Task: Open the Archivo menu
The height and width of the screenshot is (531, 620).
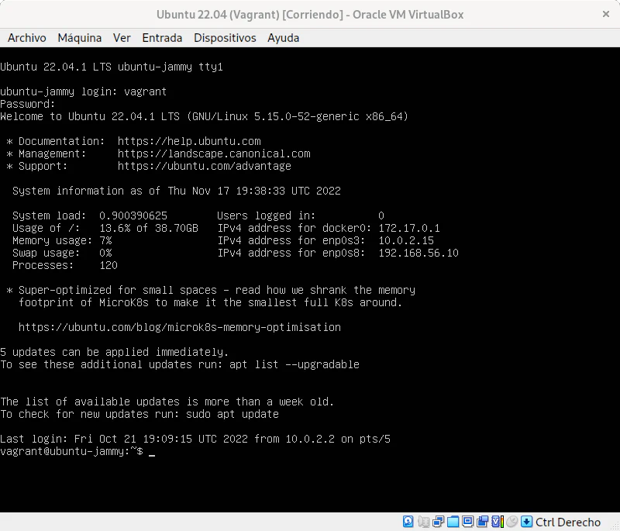Action: pyautogui.click(x=27, y=37)
